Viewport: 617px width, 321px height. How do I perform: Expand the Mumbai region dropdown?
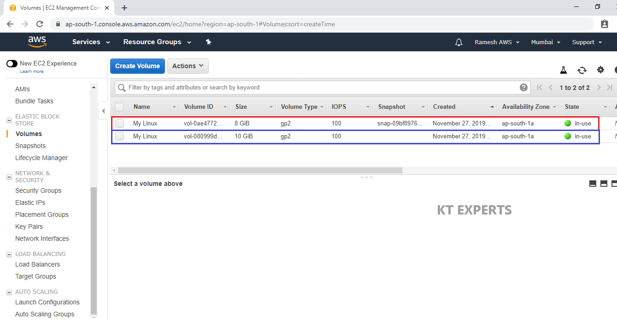546,42
